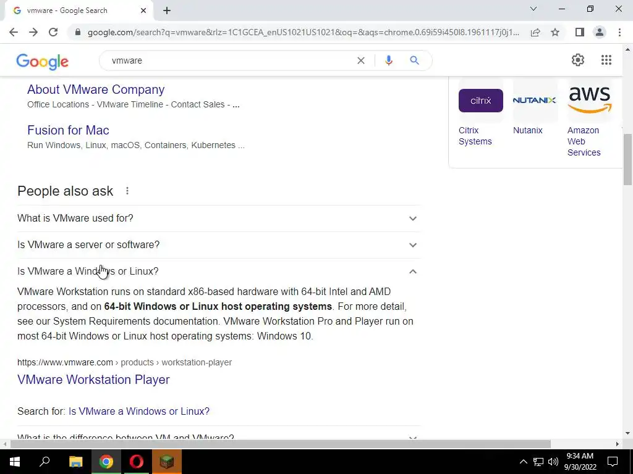Select the Citrix Systems logo card
This screenshot has height=474, width=633.
481,101
